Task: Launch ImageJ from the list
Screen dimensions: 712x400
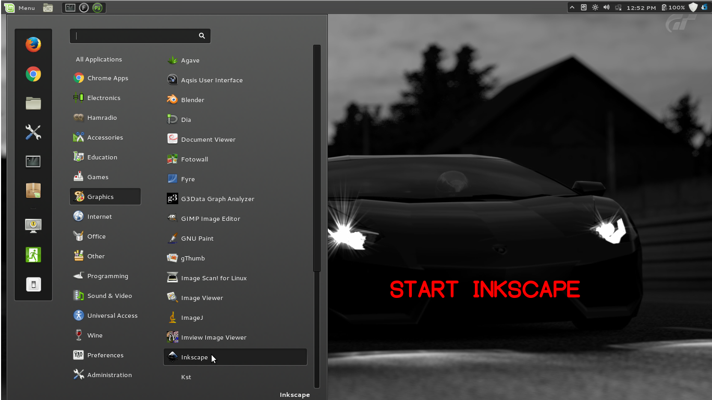Action: point(235,318)
